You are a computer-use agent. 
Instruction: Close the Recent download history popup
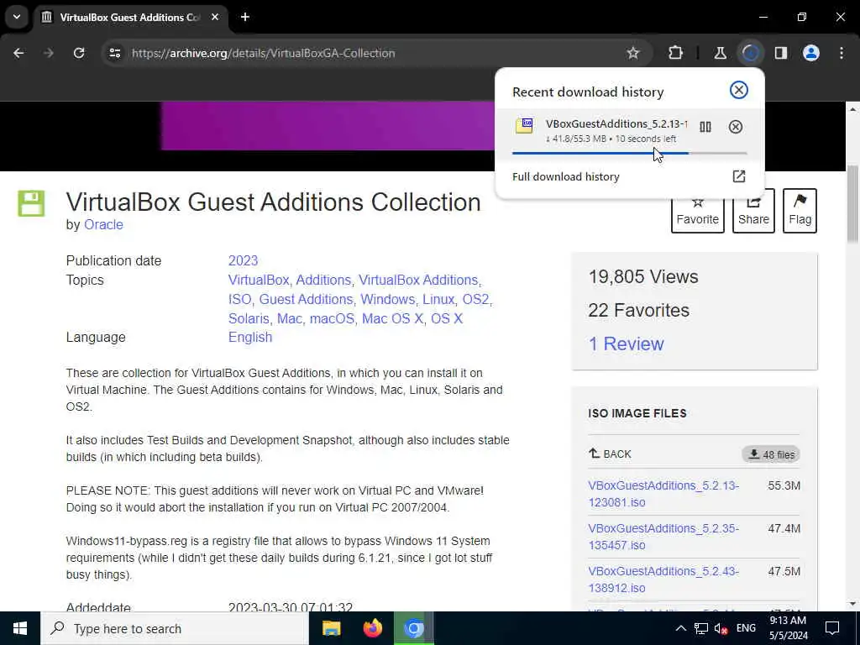tap(739, 90)
